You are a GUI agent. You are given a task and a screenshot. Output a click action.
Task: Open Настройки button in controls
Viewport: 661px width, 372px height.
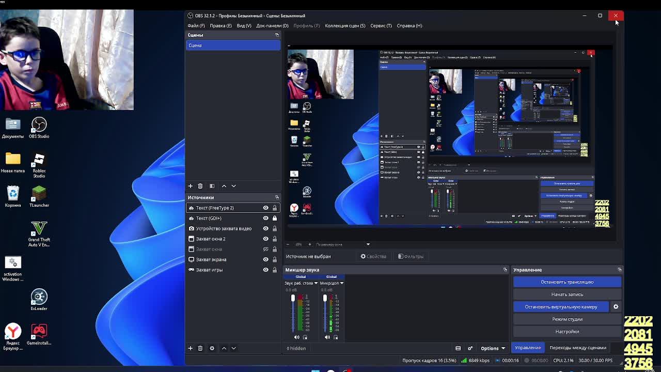tap(567, 332)
